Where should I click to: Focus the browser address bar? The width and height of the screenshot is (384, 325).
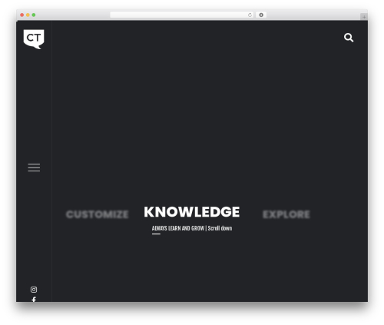pos(182,15)
